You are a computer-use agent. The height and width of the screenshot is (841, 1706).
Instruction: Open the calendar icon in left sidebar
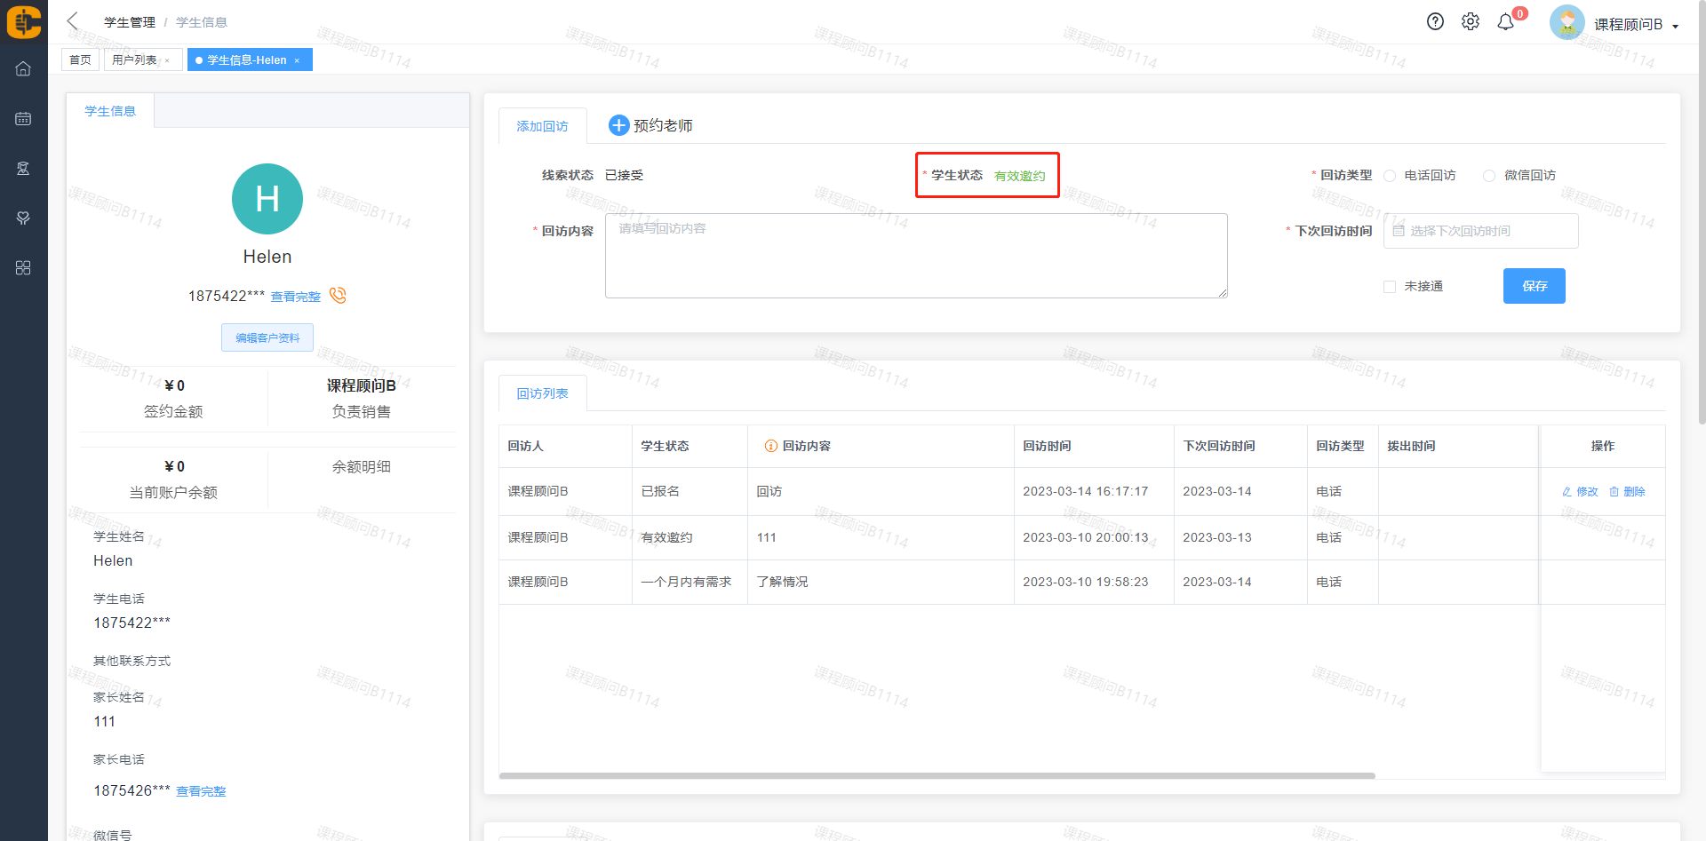pos(23,119)
